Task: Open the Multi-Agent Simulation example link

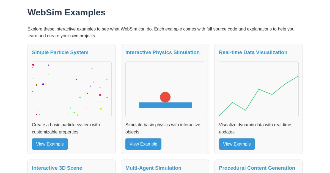Action: click(x=153, y=168)
